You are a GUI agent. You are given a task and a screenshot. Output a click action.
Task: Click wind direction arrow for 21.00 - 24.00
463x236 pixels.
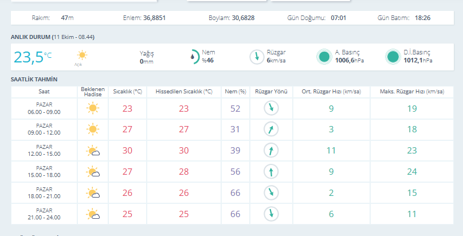coord(271,214)
